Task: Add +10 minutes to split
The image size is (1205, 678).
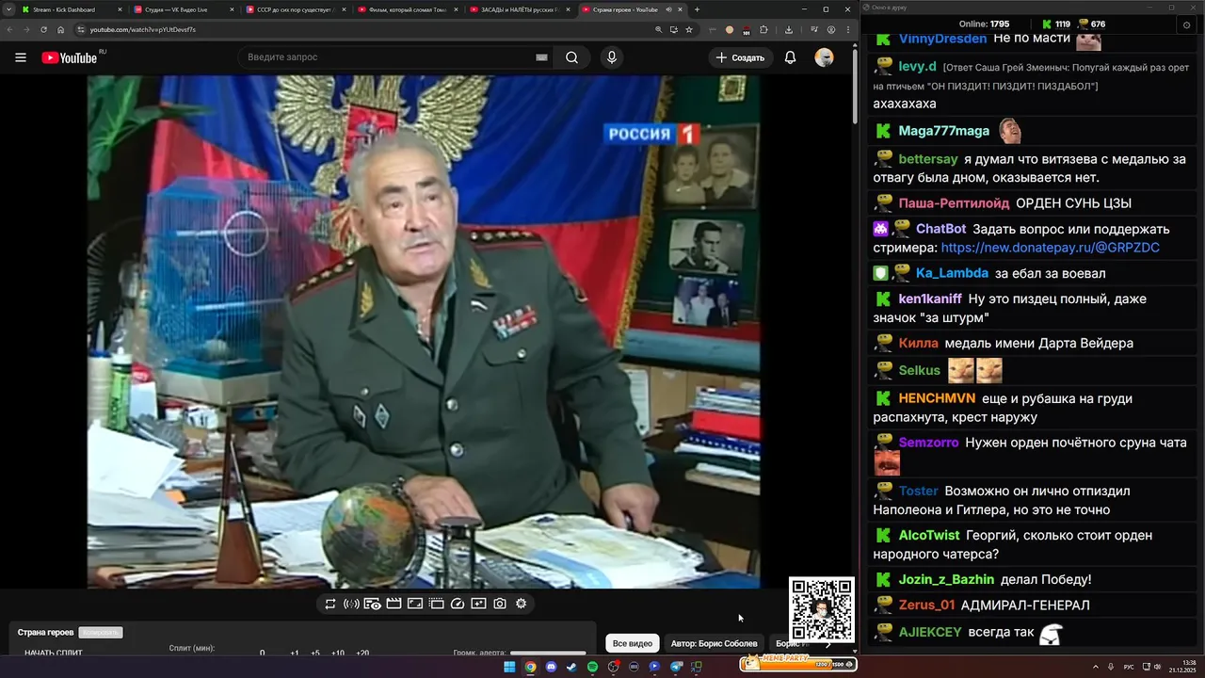Action: pos(338,653)
